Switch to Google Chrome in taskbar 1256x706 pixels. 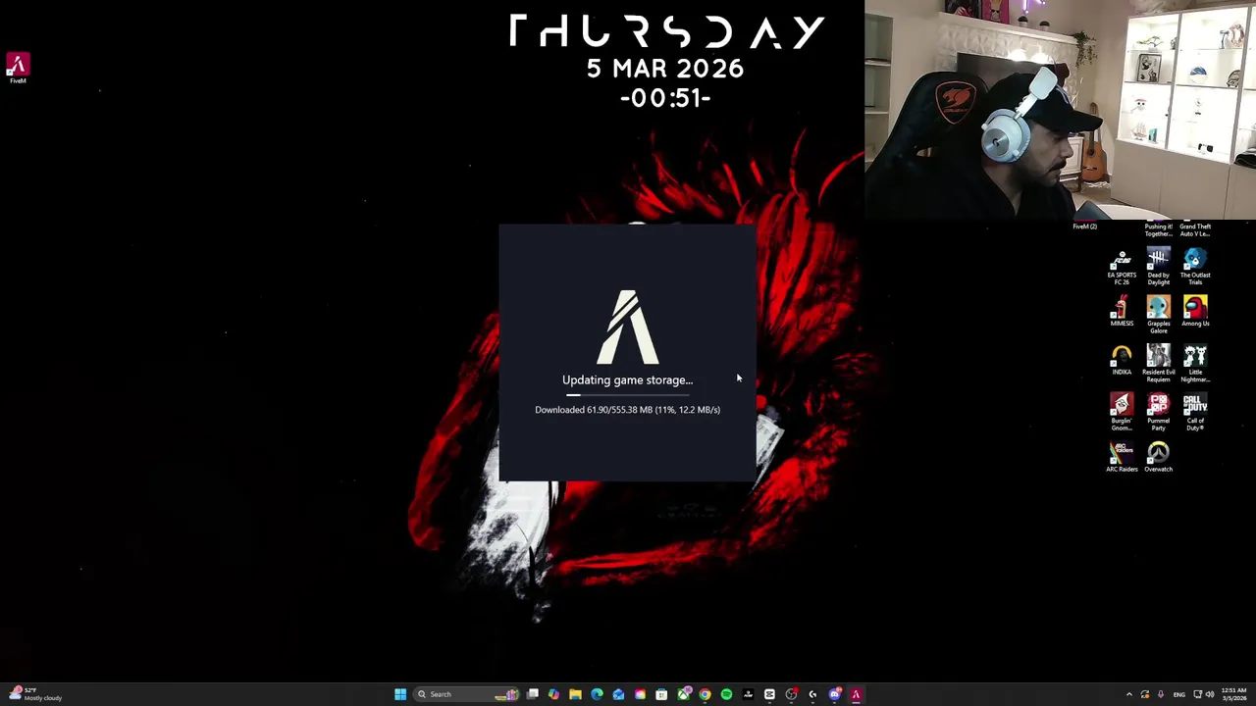point(705,694)
